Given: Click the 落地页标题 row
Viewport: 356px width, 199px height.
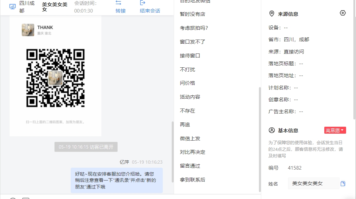Looking at the screenshot, I should 286,64.
